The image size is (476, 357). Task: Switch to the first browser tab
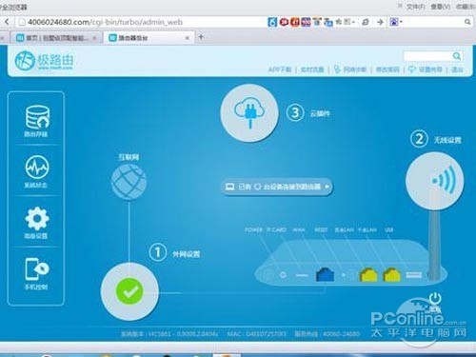[55, 38]
